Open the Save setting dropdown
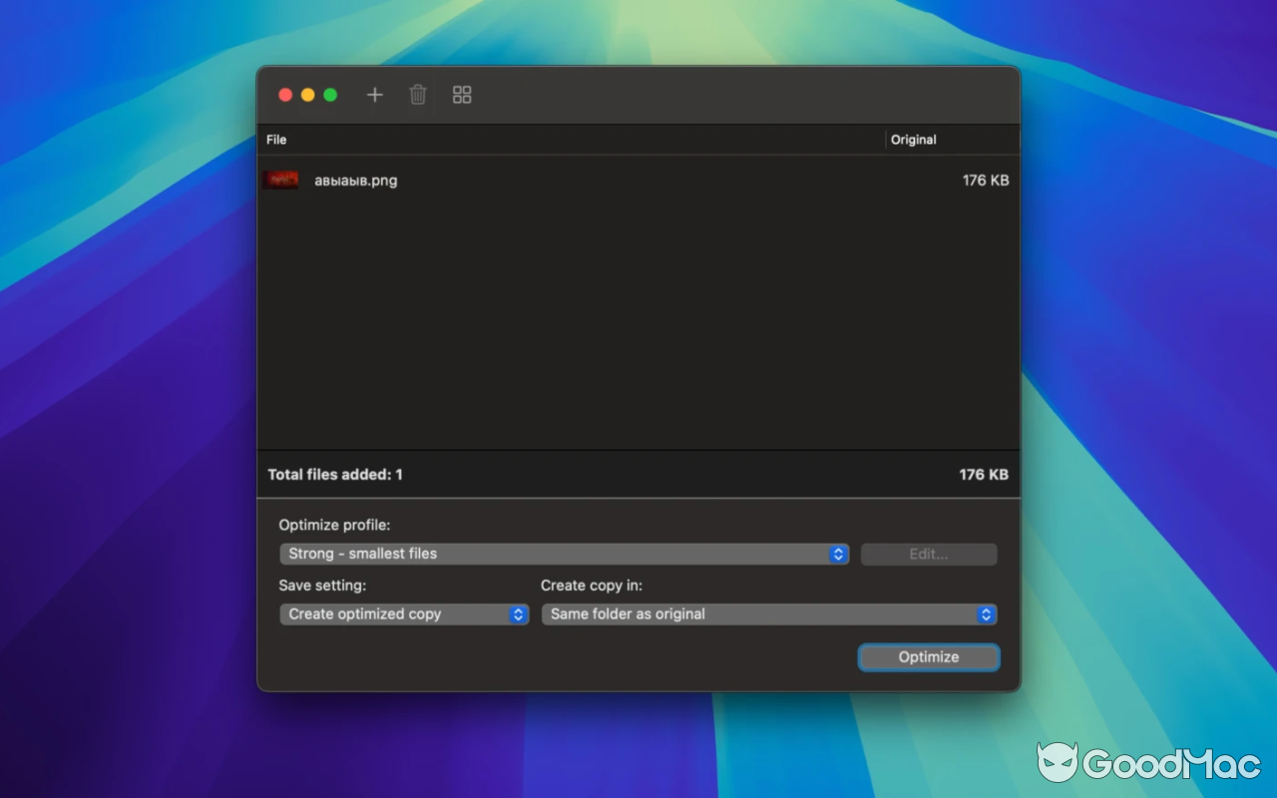 click(x=399, y=614)
